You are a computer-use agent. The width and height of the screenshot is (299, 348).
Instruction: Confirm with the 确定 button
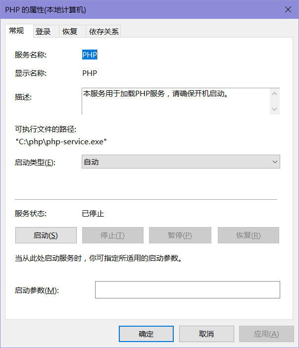pos(147,334)
